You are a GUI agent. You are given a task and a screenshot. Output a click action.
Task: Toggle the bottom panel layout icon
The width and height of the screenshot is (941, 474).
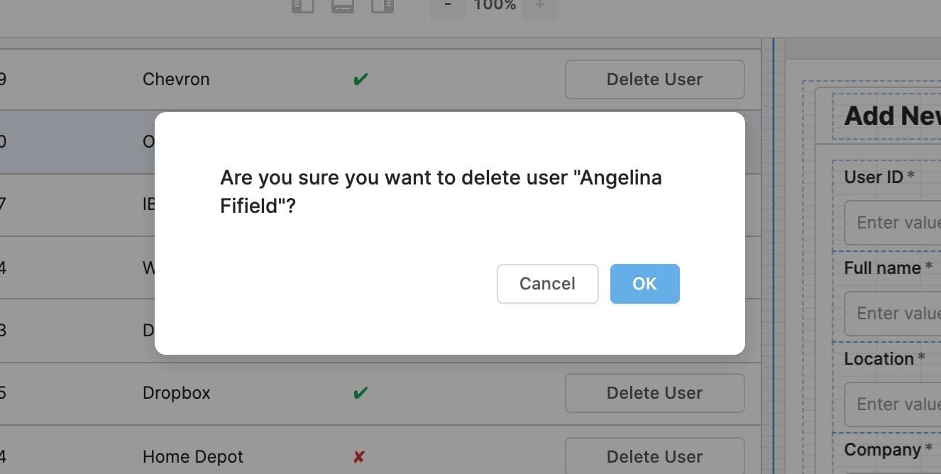click(x=343, y=6)
